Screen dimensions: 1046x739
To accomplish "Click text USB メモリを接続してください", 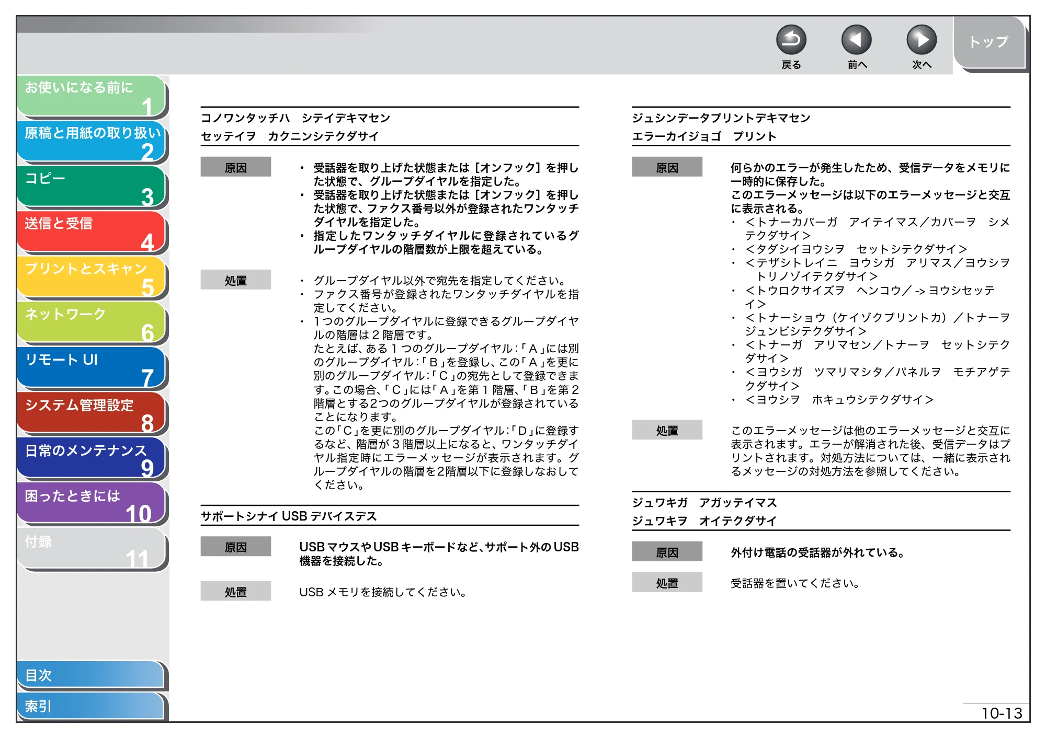I will pos(383,592).
